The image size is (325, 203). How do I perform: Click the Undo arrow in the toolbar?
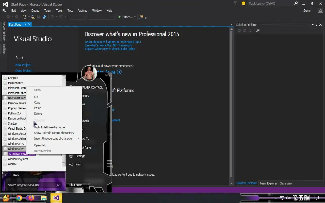point(52,17)
